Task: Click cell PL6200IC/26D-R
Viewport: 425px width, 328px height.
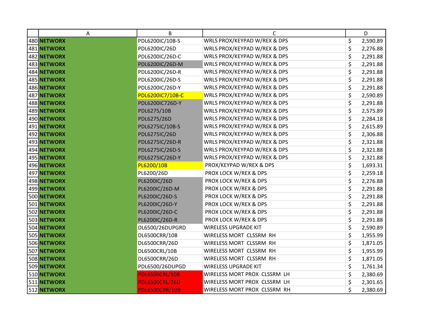Action: 170,220
